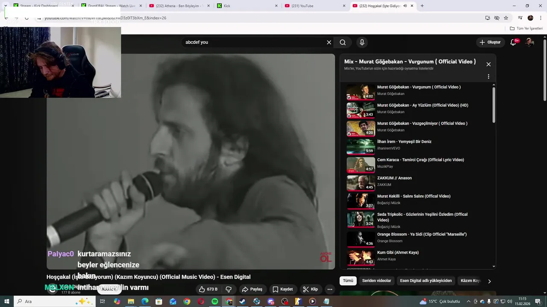Show hidden system tray icons
This screenshot has width=547, height=307.
click(x=468, y=301)
